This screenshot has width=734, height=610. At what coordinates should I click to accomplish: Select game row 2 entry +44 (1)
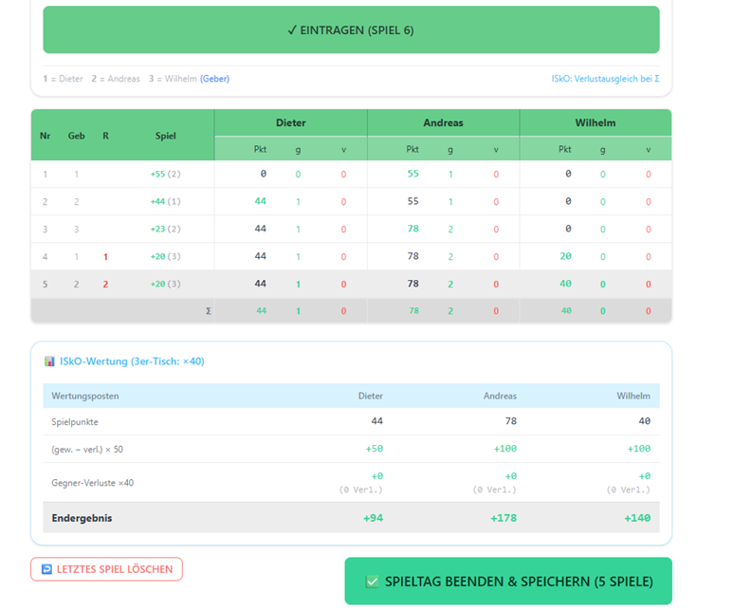tap(165, 201)
